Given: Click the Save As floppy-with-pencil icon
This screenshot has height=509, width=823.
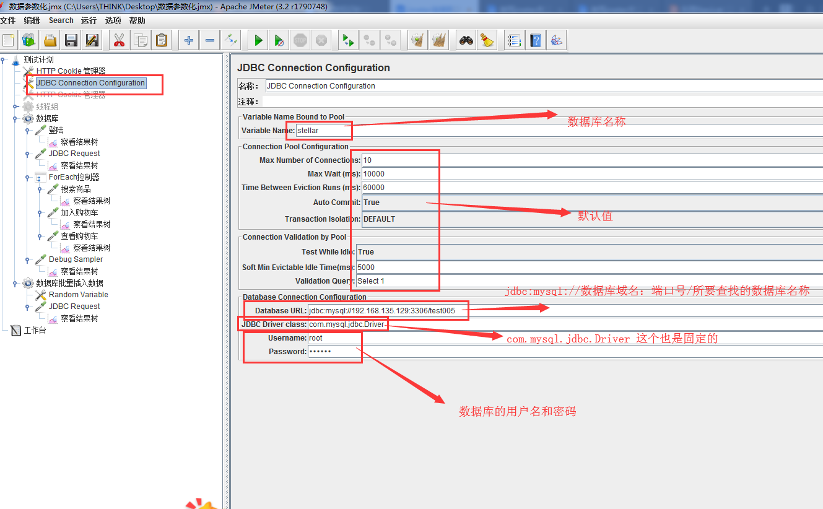Looking at the screenshot, I should click(92, 41).
